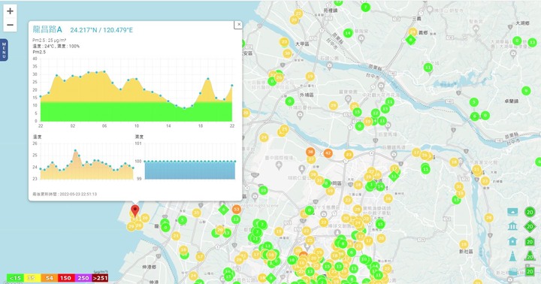Click the green diamond 20 legend marker
This screenshot has width=541, height=284.
point(530,227)
